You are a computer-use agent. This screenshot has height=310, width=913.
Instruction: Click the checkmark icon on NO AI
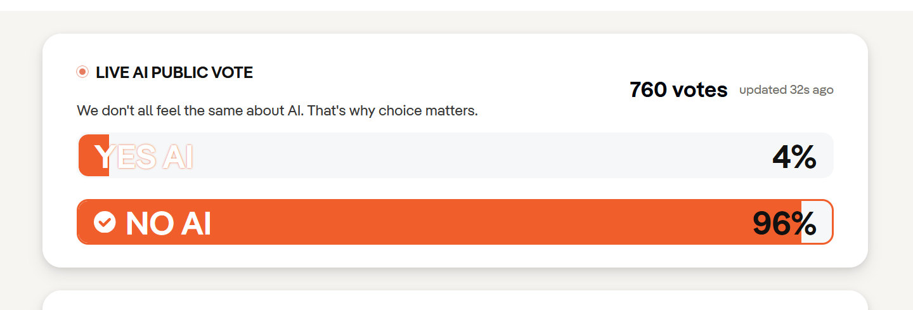[105, 222]
